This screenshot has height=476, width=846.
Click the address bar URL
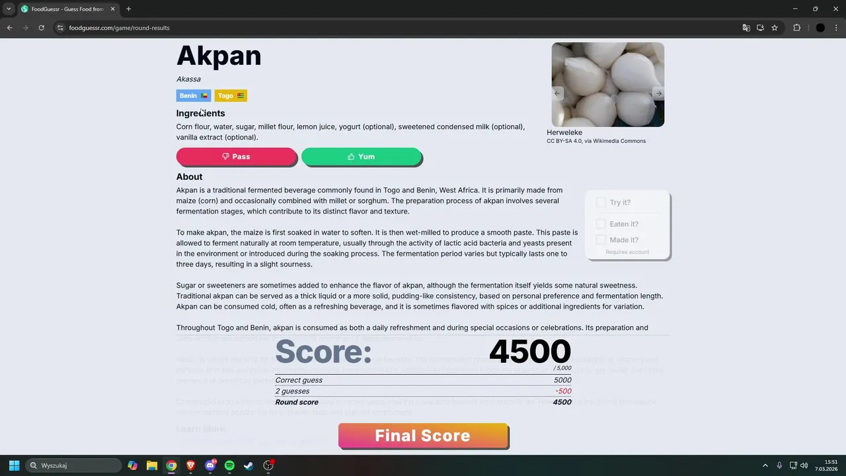pyautogui.click(x=119, y=28)
